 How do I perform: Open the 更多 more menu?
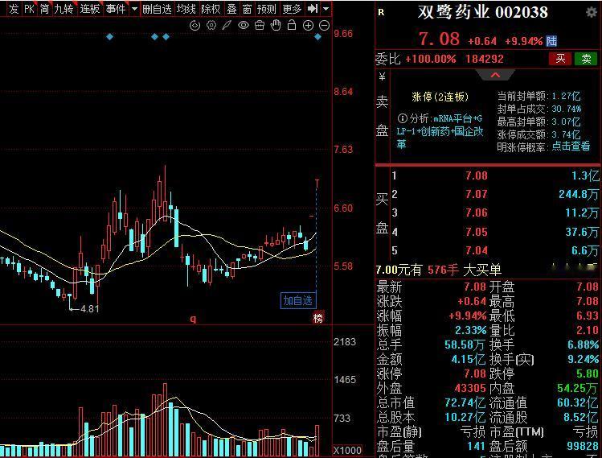click(292, 9)
